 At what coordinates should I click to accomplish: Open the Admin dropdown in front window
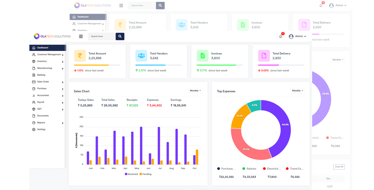pos(300,36)
